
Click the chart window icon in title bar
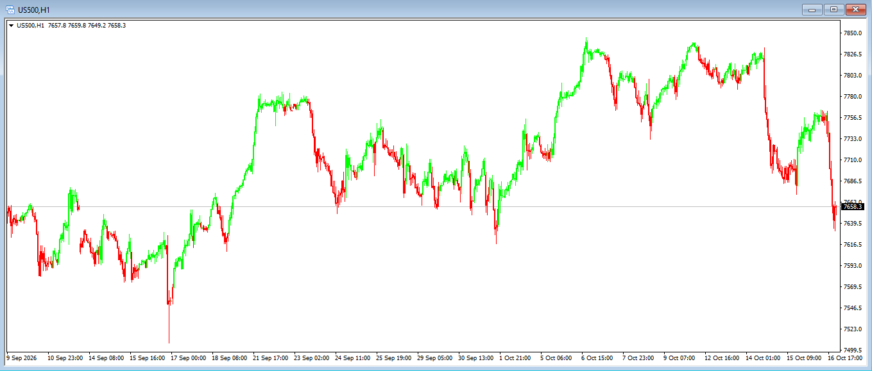click(10, 10)
